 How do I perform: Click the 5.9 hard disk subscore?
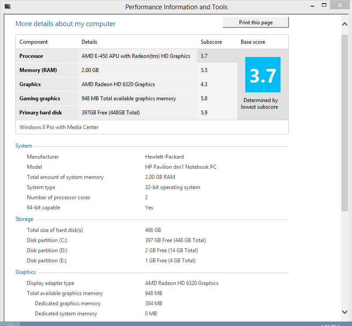pos(204,113)
